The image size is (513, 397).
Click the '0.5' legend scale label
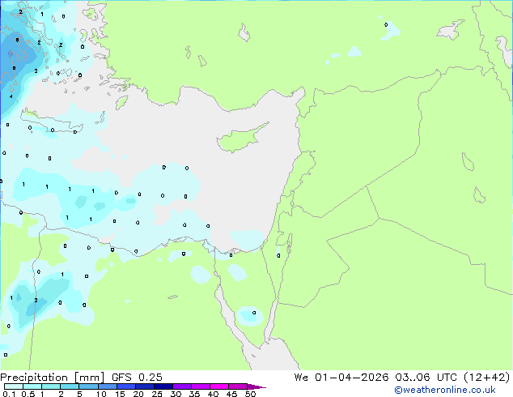pyautogui.click(x=28, y=394)
